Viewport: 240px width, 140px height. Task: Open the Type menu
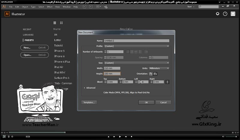point(33,7)
